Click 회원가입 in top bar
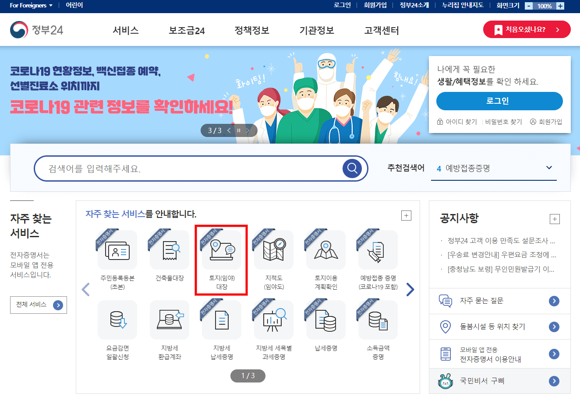This screenshot has width=580, height=400. [375, 5]
